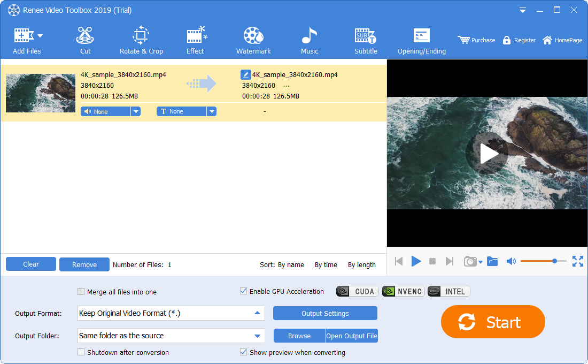Expand the audio track None dropdown
The image size is (588, 364).
coord(136,111)
